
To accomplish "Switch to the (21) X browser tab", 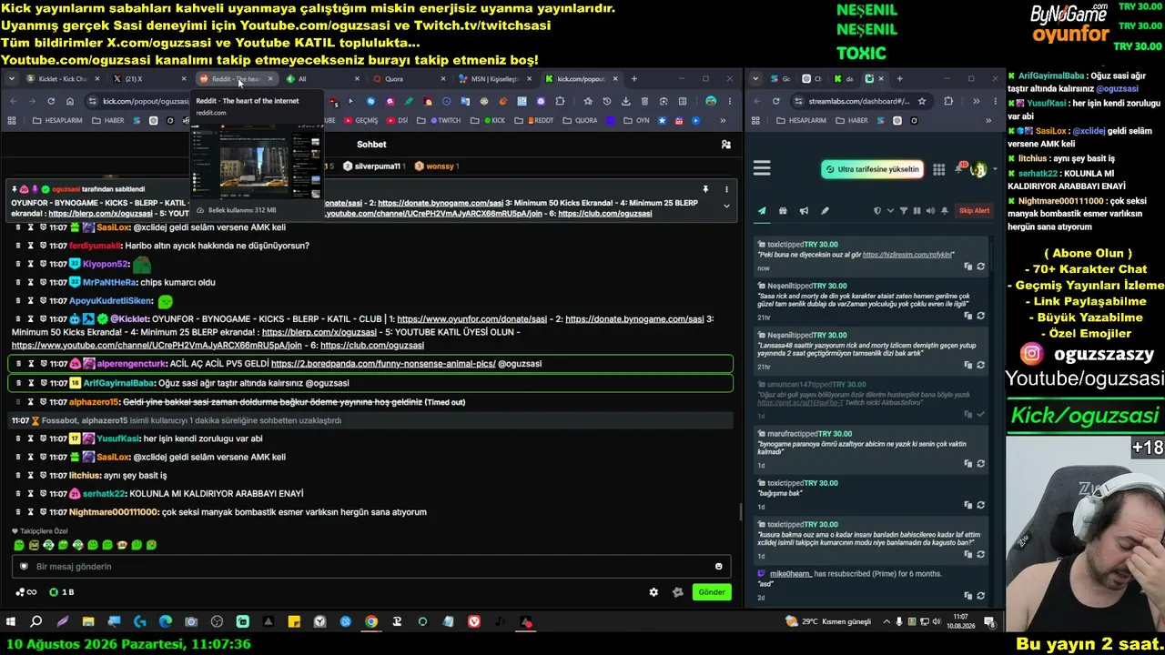I will pyautogui.click(x=148, y=79).
